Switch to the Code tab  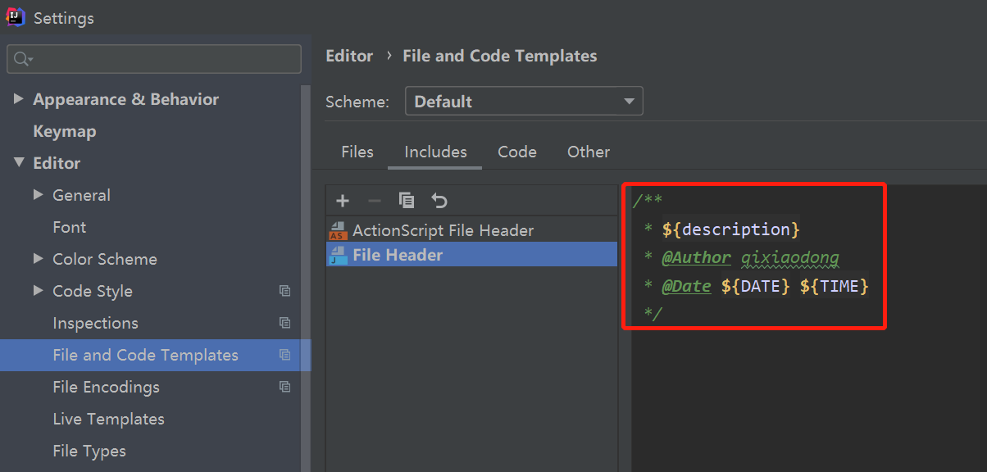pos(517,152)
